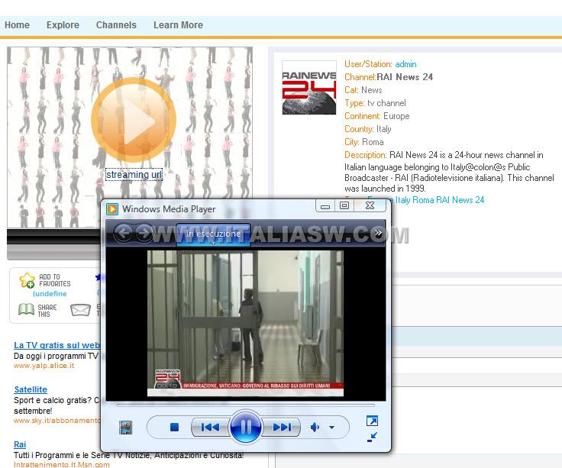This screenshot has height=468, width=562.
Task: Click the email envelope icon
Action: coord(80,310)
